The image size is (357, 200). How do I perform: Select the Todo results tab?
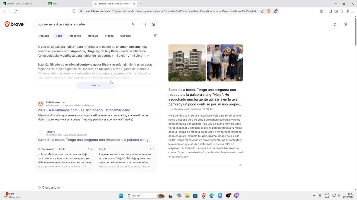[x=59, y=36]
